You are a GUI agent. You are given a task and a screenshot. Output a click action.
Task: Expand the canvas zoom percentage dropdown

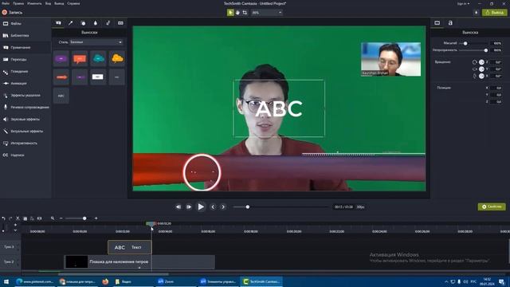click(267, 13)
